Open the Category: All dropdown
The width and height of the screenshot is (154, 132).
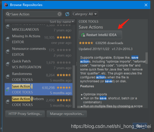point(85,14)
